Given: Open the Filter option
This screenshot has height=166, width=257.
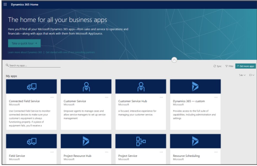Looking at the screenshot, I should pos(229,66).
